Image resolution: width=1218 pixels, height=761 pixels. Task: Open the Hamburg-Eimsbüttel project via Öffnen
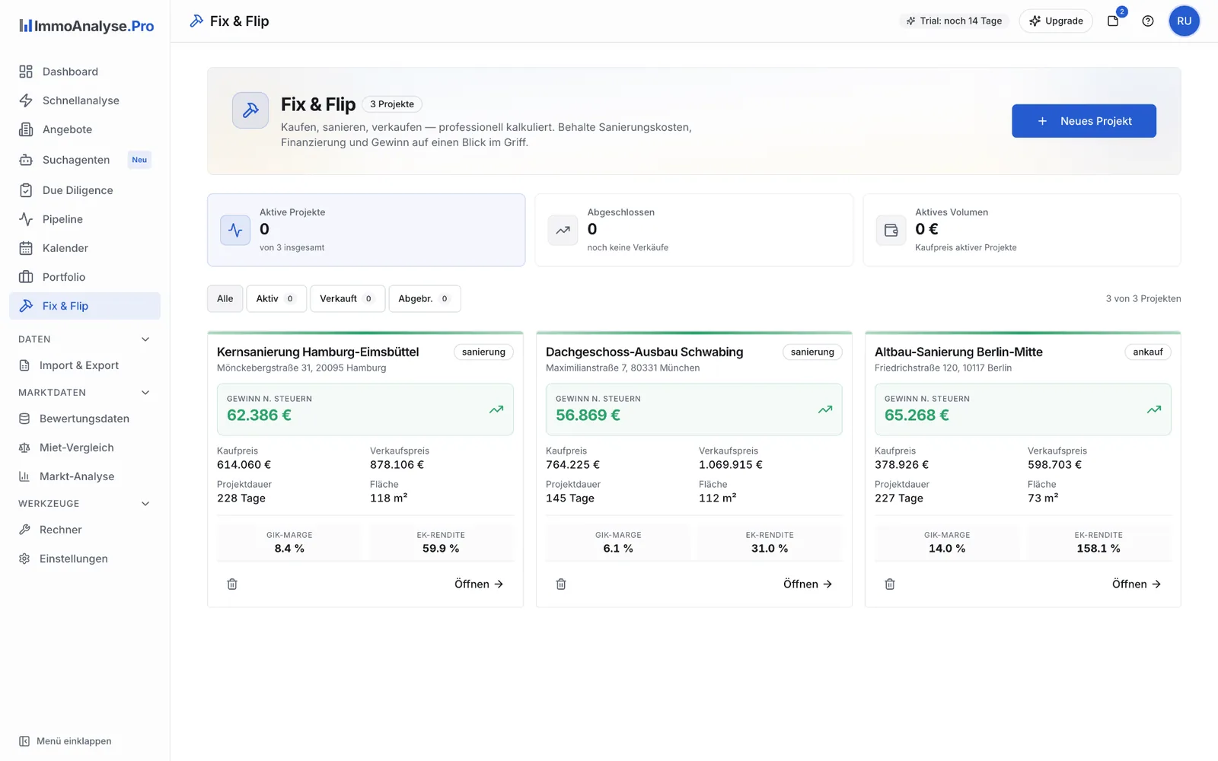479,584
